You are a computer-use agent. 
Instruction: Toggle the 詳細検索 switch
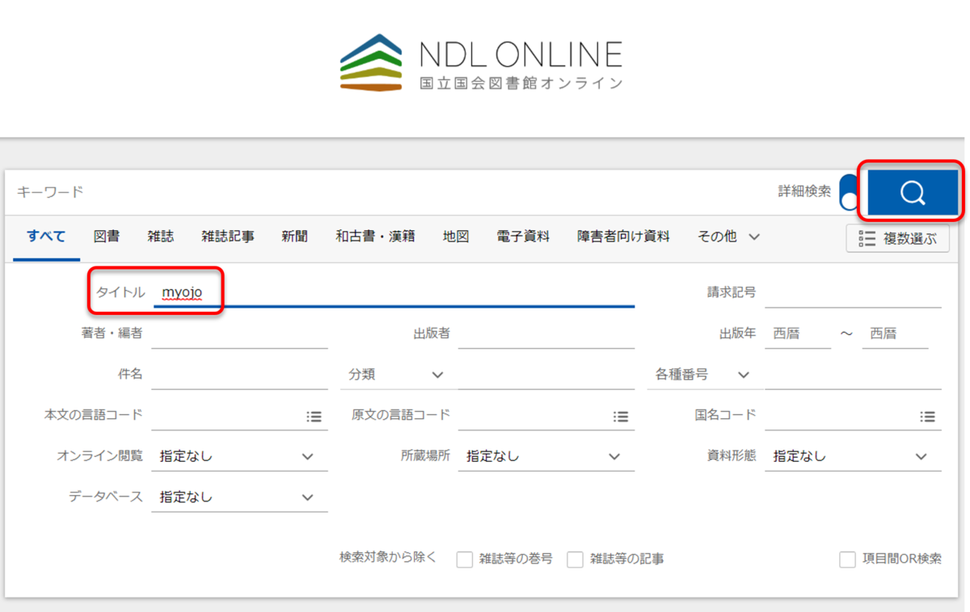point(849,192)
